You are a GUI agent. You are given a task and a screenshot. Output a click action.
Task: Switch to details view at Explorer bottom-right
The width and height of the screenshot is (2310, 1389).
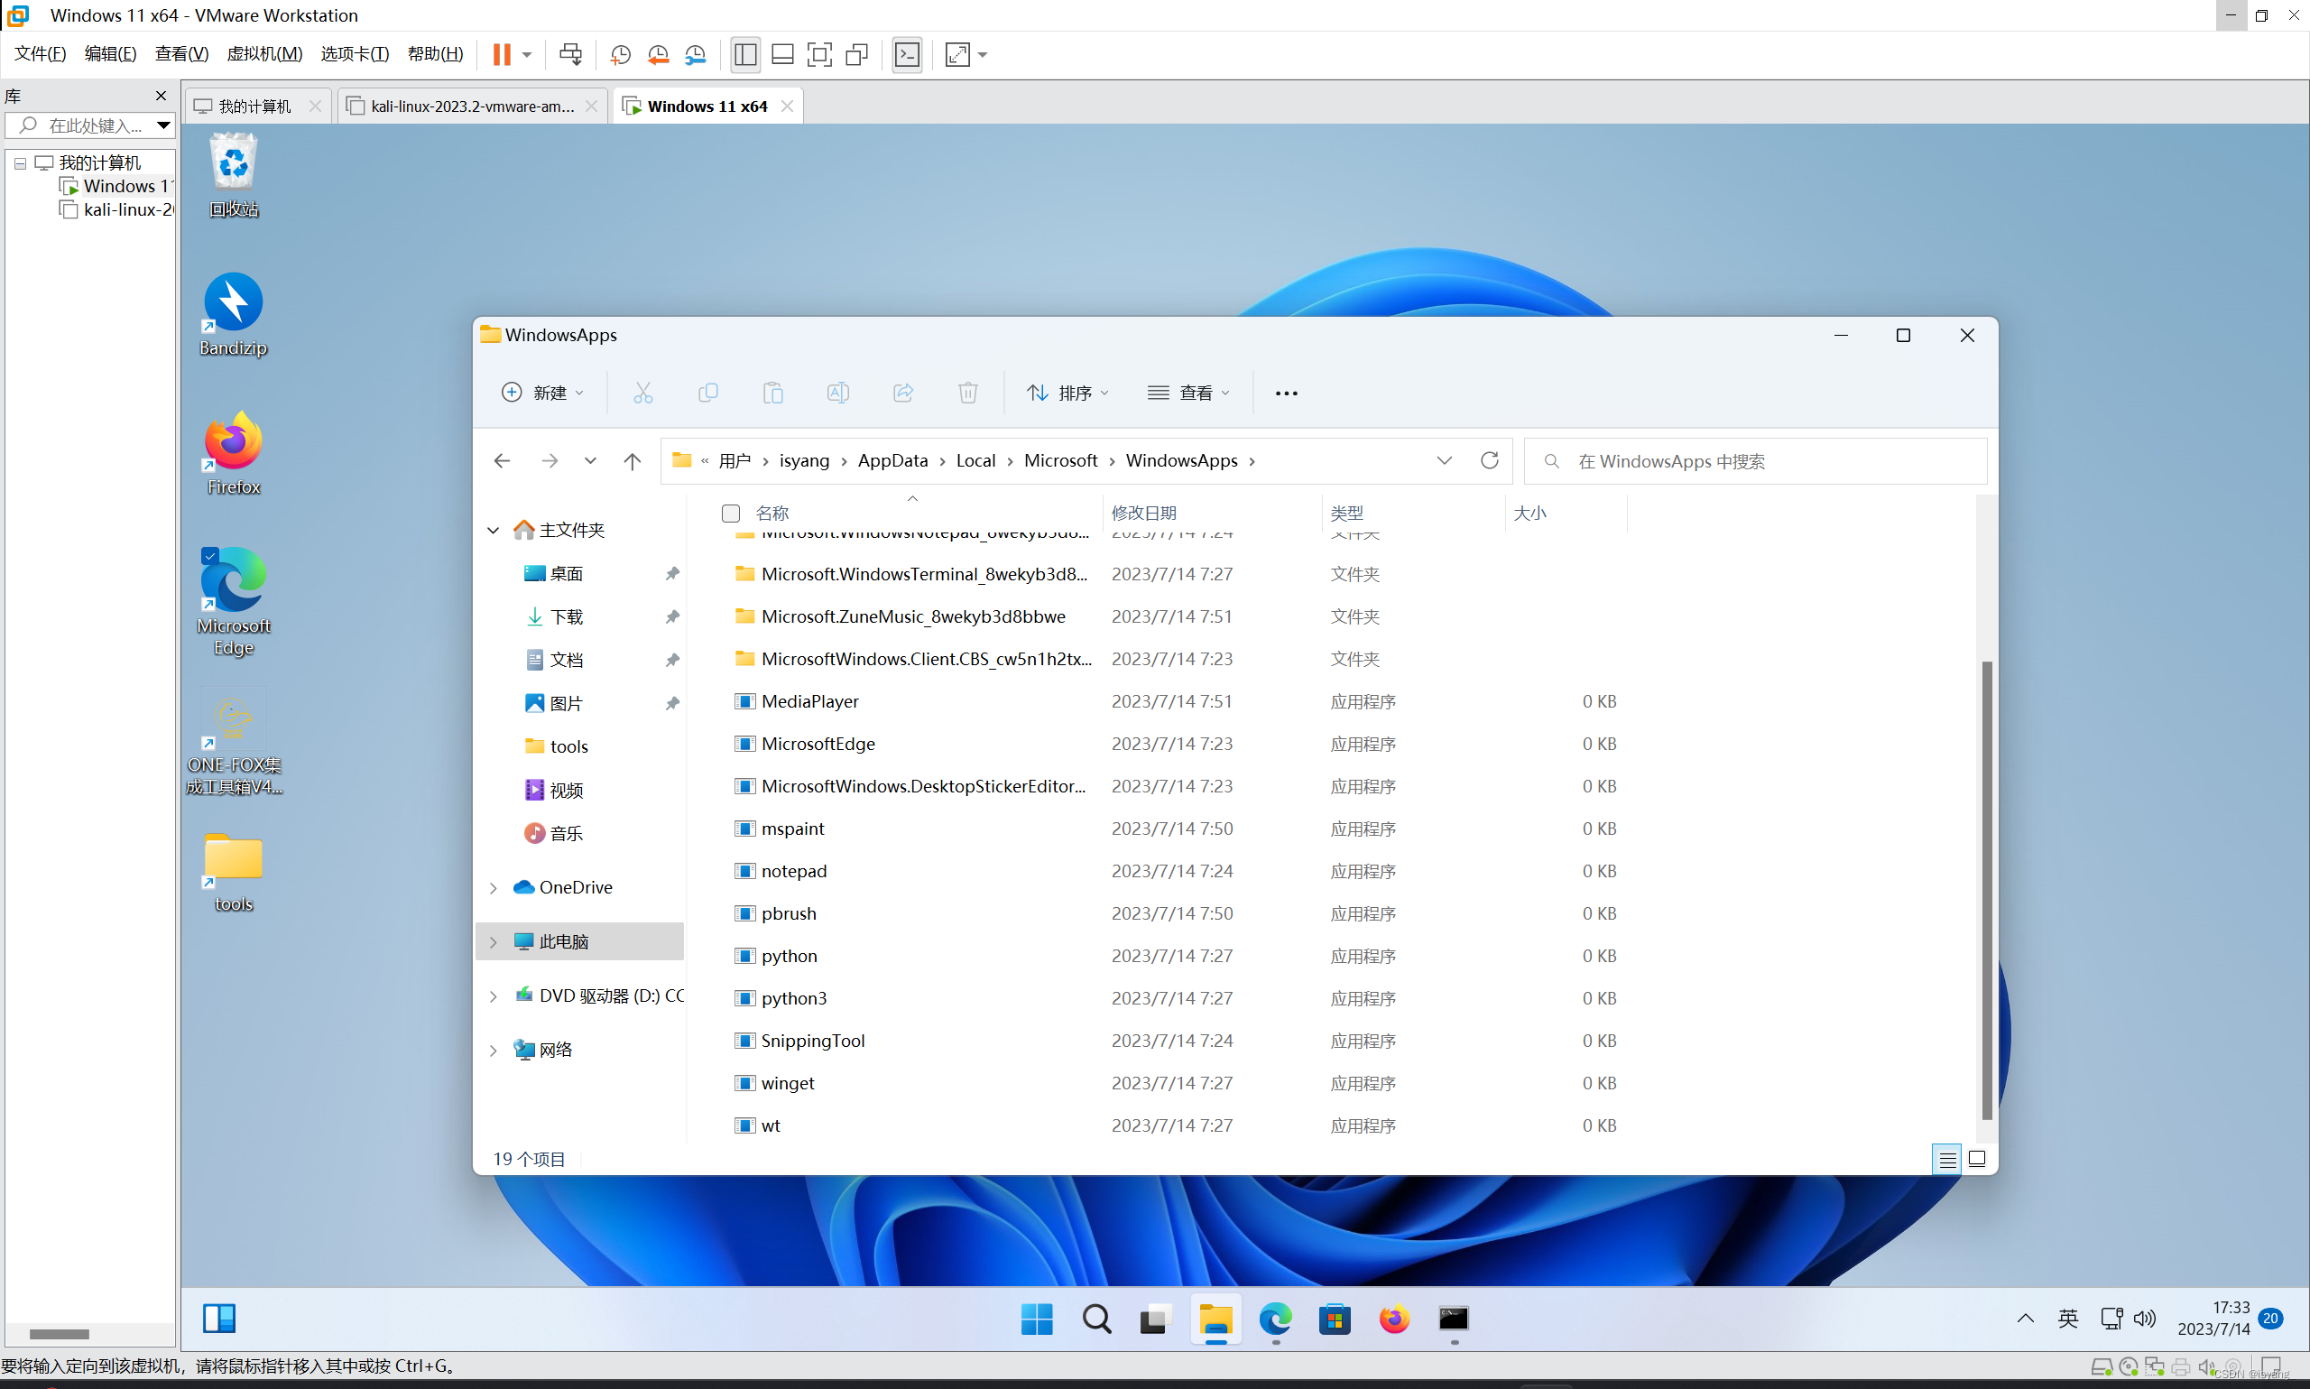pos(1947,1159)
